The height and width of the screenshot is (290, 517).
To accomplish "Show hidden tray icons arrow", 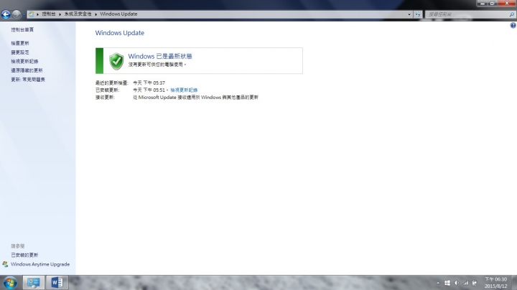I will click(x=438, y=283).
